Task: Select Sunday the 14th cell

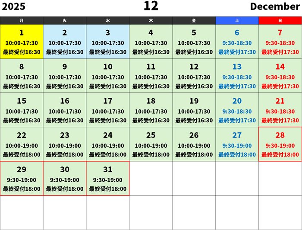Action: [280, 76]
